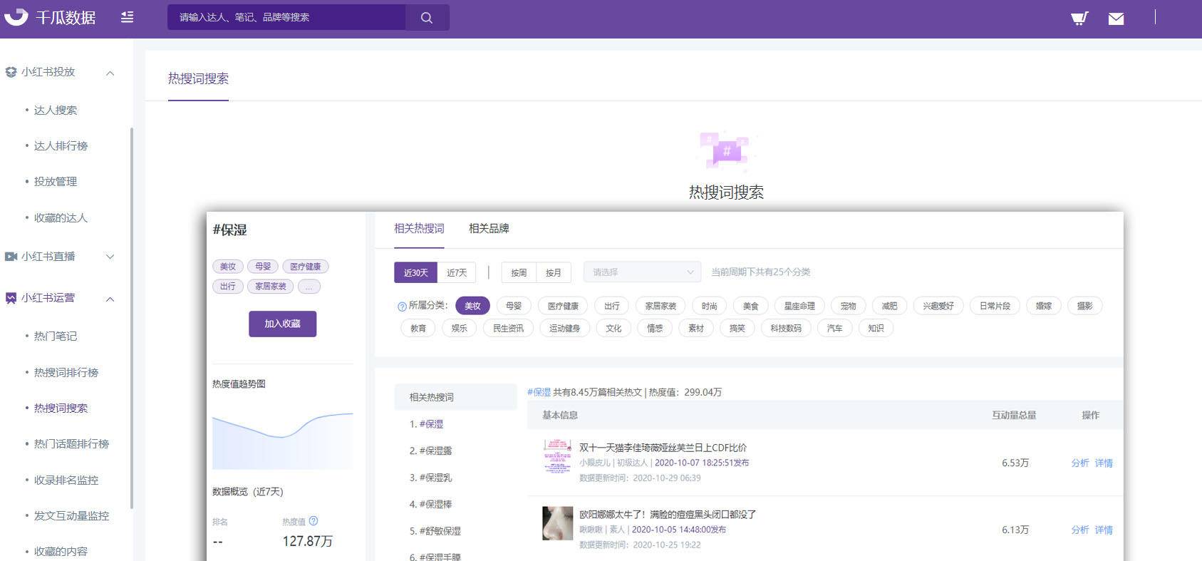
Task: Focus the top search input field
Action: (286, 17)
